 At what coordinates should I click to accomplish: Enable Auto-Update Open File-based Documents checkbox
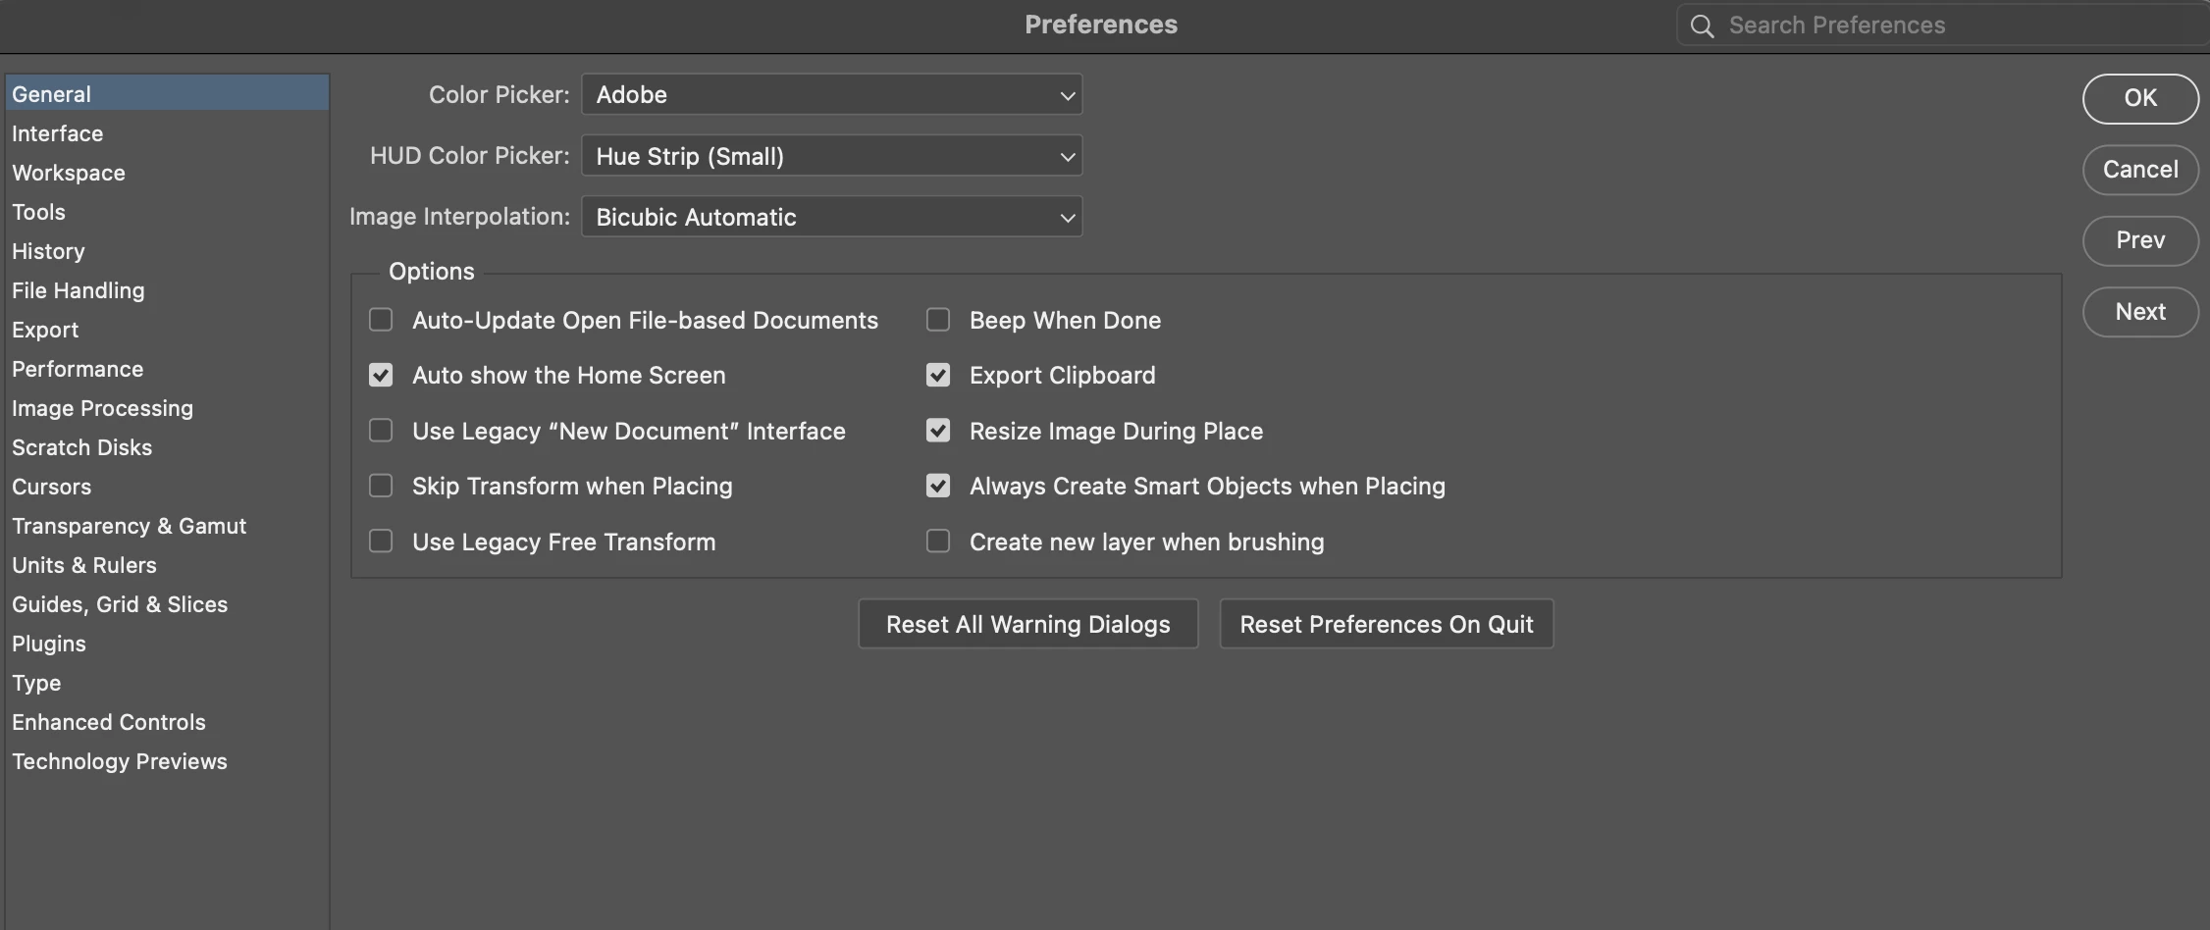pos(381,320)
